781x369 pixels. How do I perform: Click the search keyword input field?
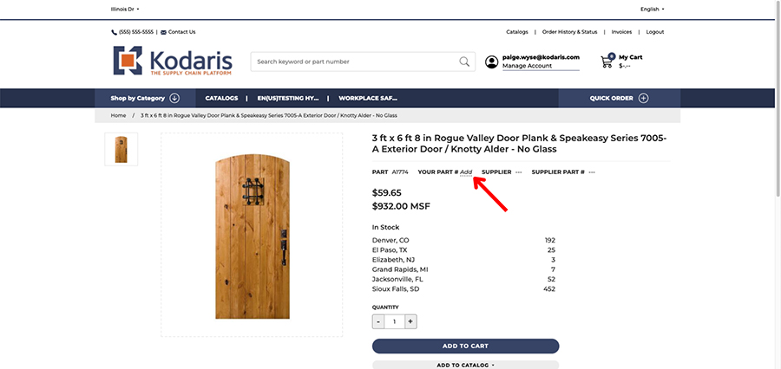coord(355,61)
